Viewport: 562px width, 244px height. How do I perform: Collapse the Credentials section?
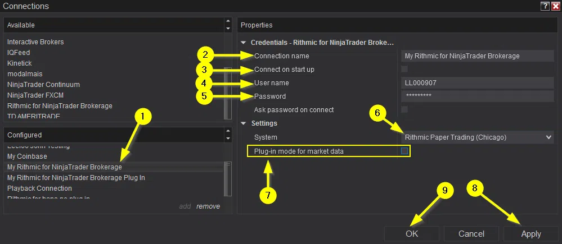click(244, 43)
